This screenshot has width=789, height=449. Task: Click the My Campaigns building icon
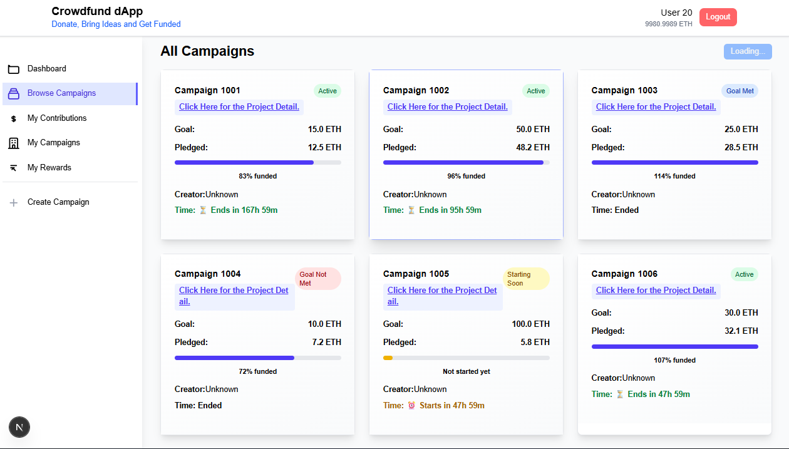tap(14, 143)
